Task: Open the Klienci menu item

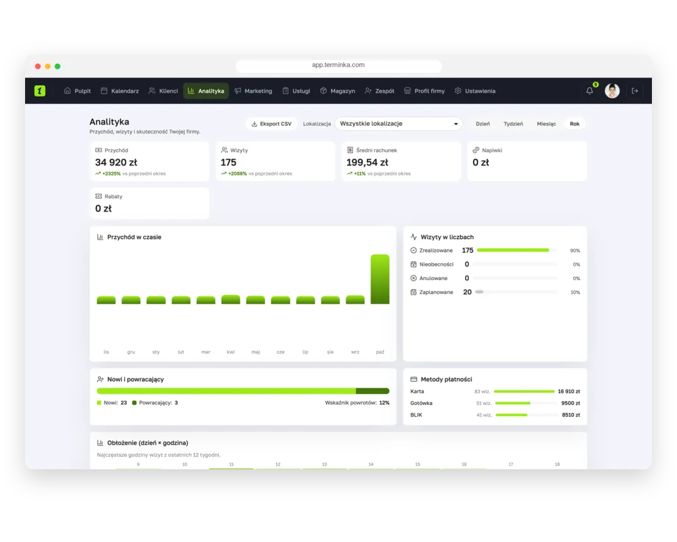Action: coord(163,91)
